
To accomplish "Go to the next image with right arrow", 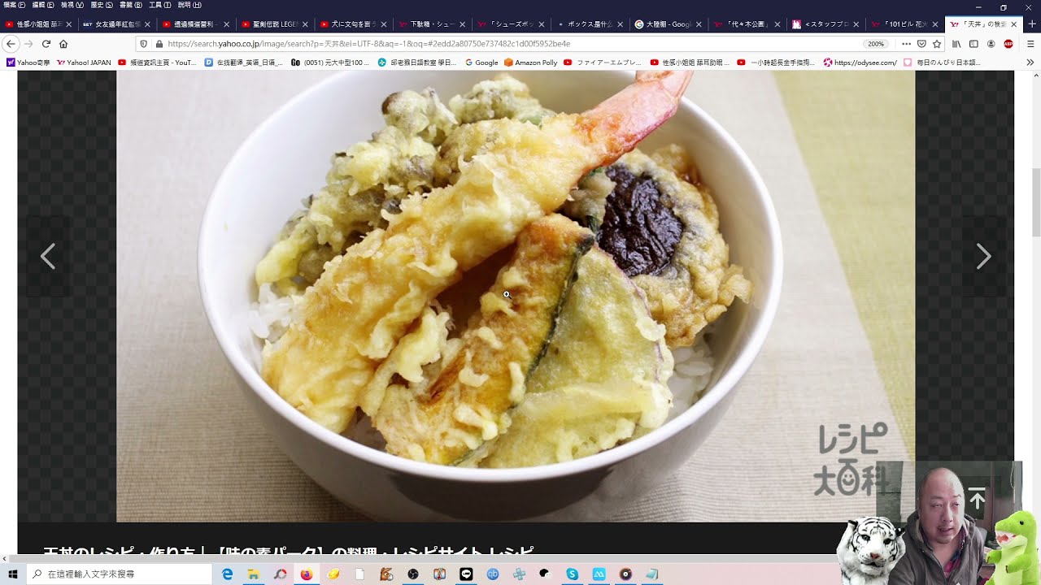I will point(983,257).
